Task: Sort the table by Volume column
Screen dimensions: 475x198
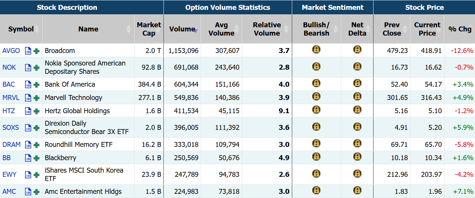Action: point(183,29)
